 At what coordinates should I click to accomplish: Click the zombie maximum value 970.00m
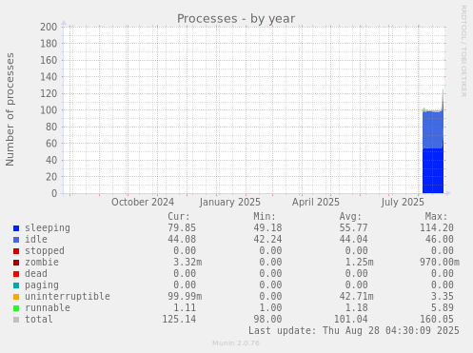click(440, 263)
